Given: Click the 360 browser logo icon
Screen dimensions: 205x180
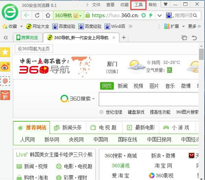Looking at the screenshot, I should (10, 12).
